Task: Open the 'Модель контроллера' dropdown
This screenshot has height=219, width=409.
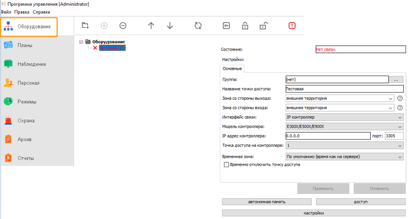Action: point(345,126)
